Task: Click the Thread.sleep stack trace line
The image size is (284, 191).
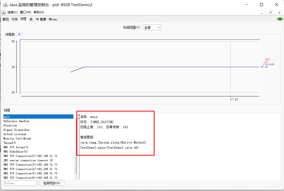Action: point(113,143)
